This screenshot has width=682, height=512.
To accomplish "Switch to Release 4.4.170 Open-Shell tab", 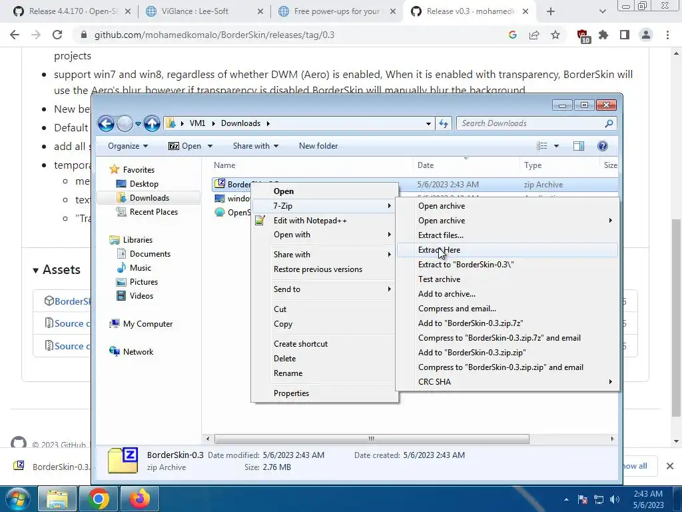I will (71, 11).
